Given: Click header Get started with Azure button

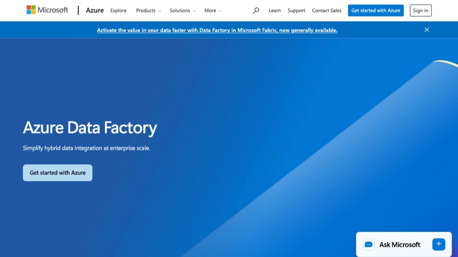Looking at the screenshot, I should click(x=376, y=11).
